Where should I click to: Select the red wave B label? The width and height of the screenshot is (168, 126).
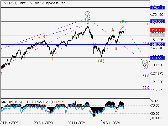click(x=115, y=48)
